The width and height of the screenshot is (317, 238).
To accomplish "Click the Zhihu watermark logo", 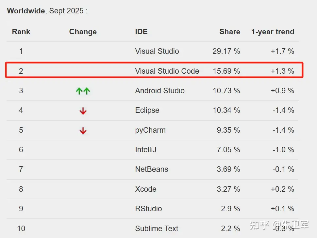I will (x=259, y=225).
